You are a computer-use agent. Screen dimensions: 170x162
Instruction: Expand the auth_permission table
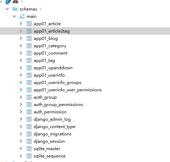tap(21, 112)
